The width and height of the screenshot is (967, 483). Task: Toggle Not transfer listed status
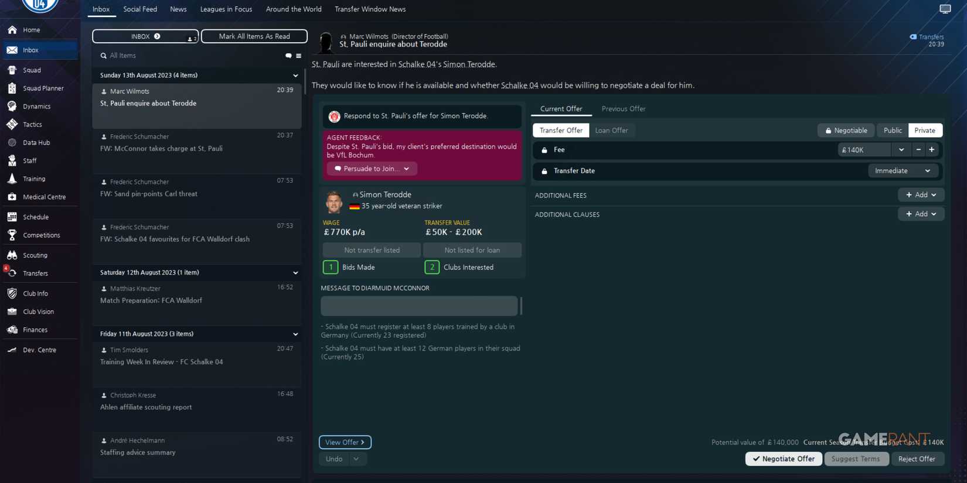(372, 250)
